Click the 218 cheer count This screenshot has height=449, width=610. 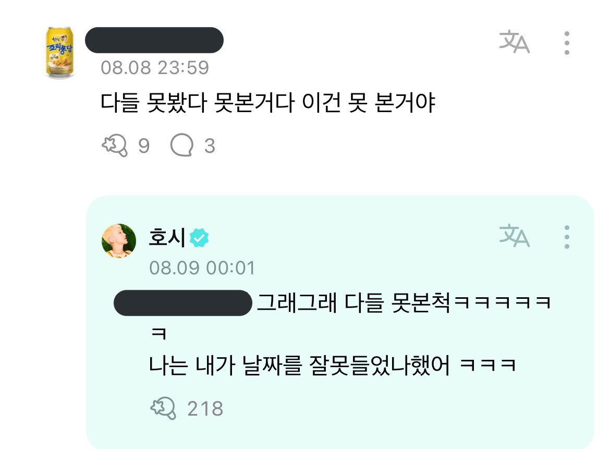coord(205,409)
